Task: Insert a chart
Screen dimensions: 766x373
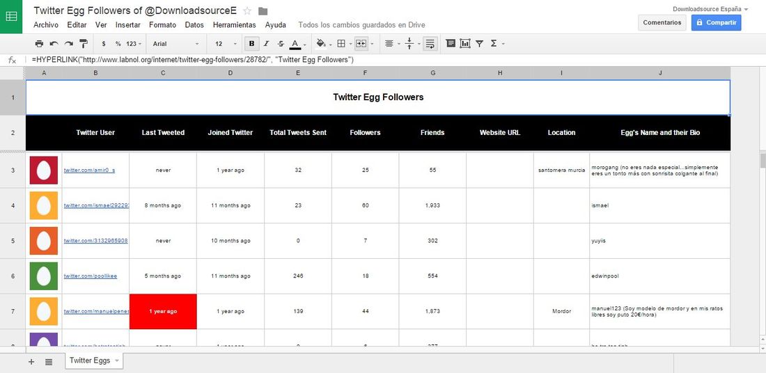Action: tap(465, 44)
